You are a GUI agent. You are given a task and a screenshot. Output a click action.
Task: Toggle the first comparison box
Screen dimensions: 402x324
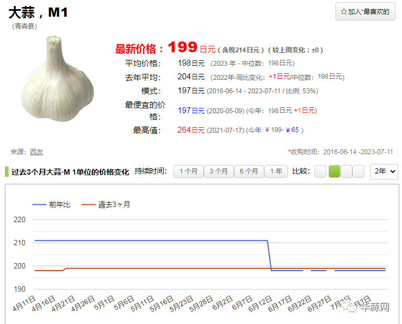click(x=320, y=171)
